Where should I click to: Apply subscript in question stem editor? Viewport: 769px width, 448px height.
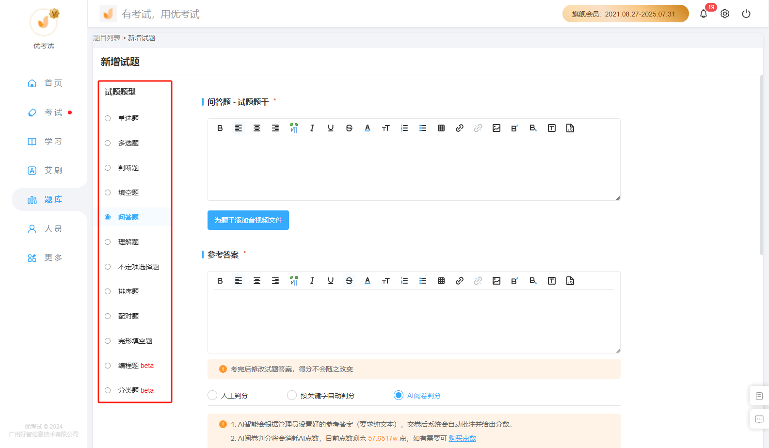(533, 128)
